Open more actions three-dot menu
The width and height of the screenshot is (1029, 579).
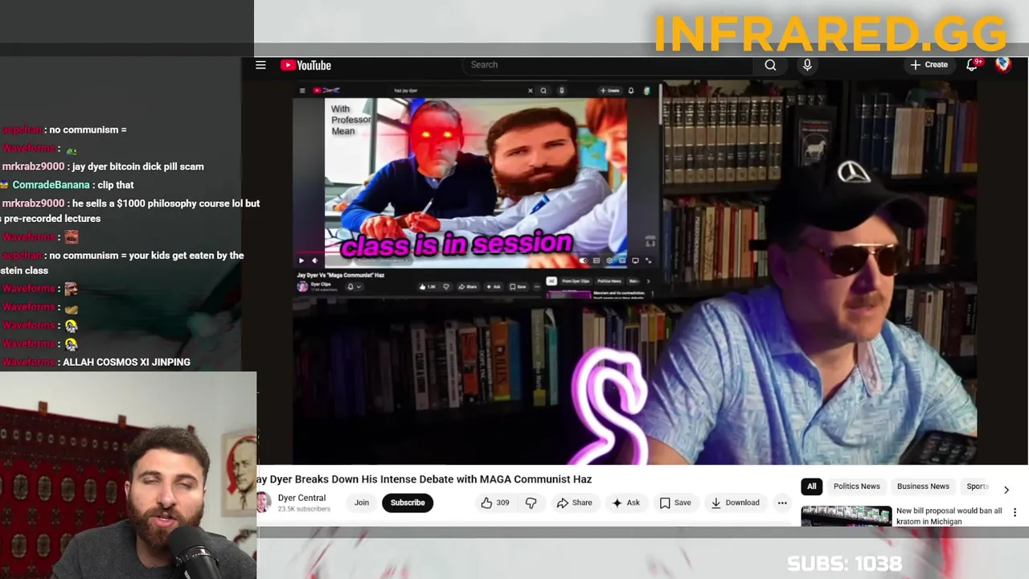click(x=782, y=503)
